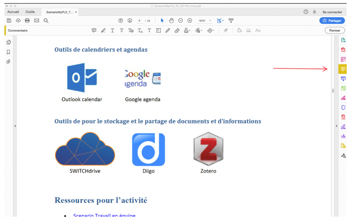Expand the left navigation pane arrow

click(x=15, y=126)
